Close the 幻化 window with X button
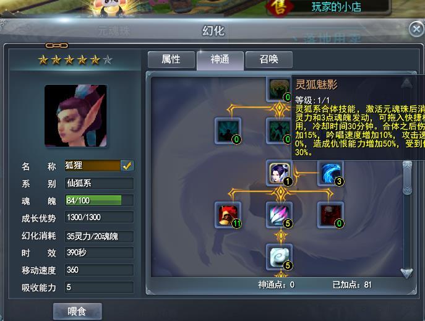The image size is (425, 321). click(416, 29)
